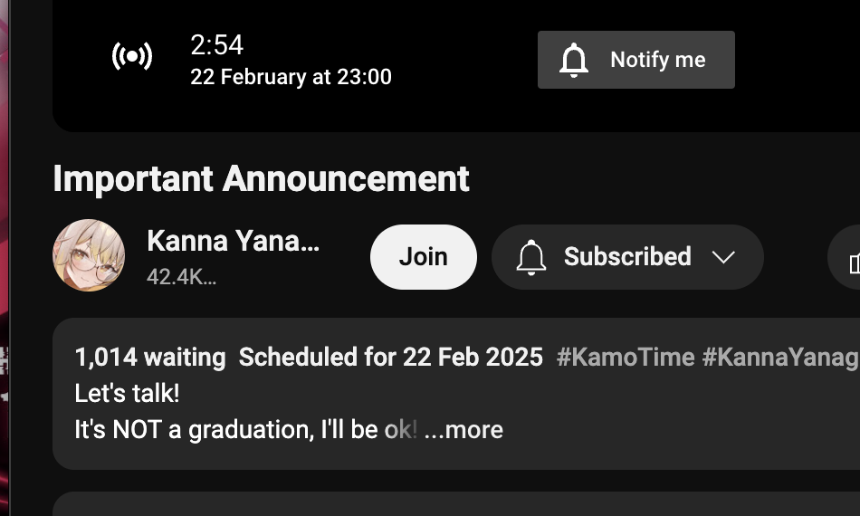Click the live broadcast signal icon

(132, 57)
